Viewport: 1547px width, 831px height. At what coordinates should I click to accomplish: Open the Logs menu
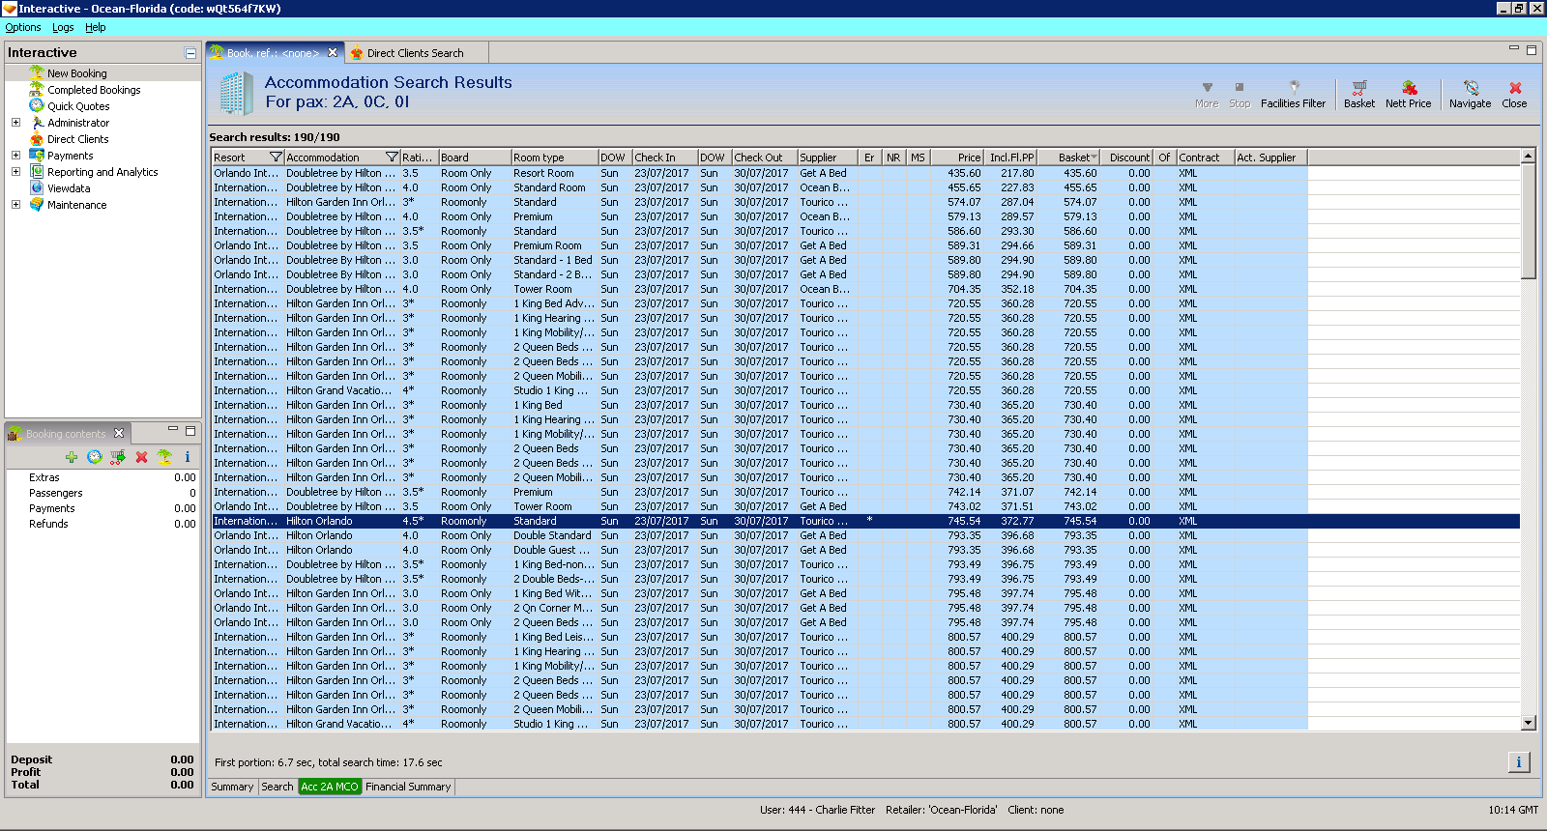[63, 27]
